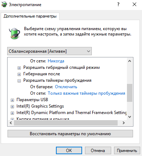Click Восстановить параметры по умолчанию button
Image resolution: width=142 pixels, height=156 pixels.
point(70,134)
